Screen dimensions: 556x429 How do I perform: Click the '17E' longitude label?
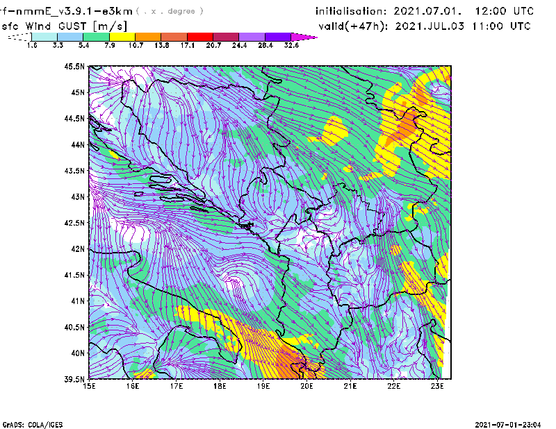(x=177, y=386)
